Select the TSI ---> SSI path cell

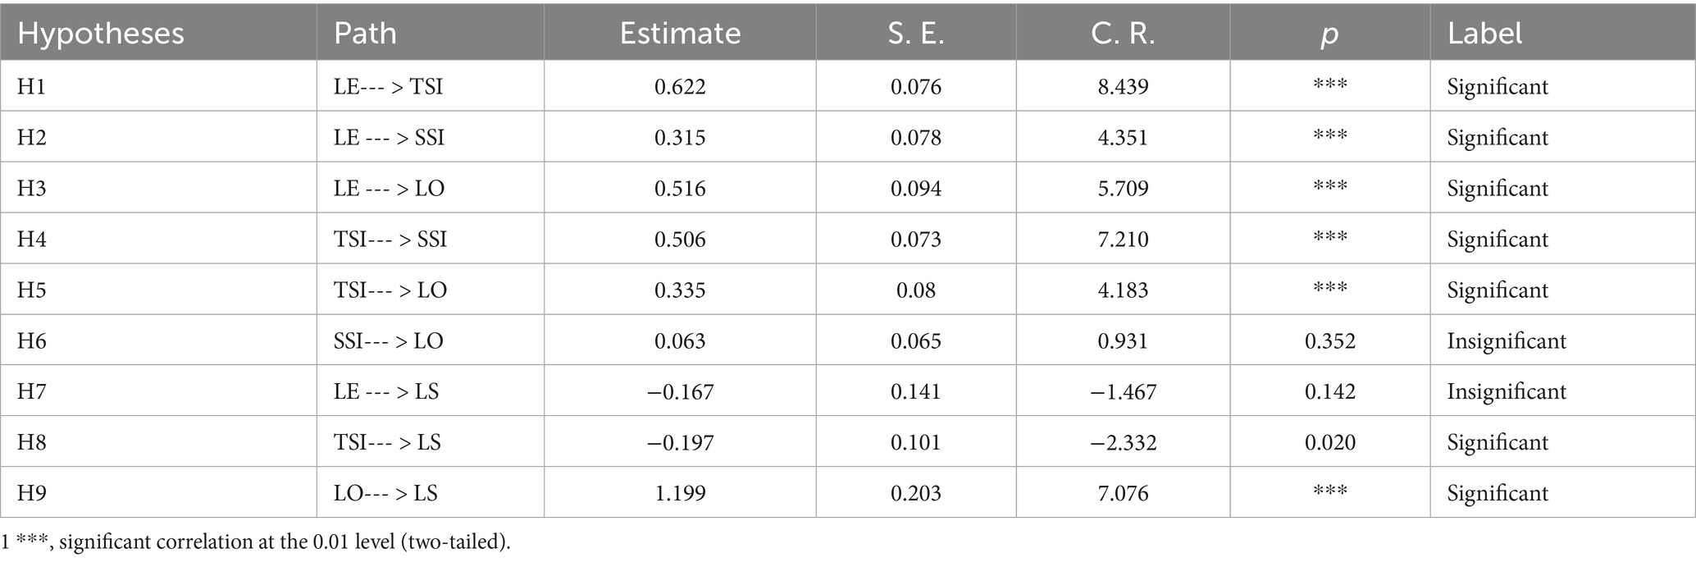[x=390, y=239]
